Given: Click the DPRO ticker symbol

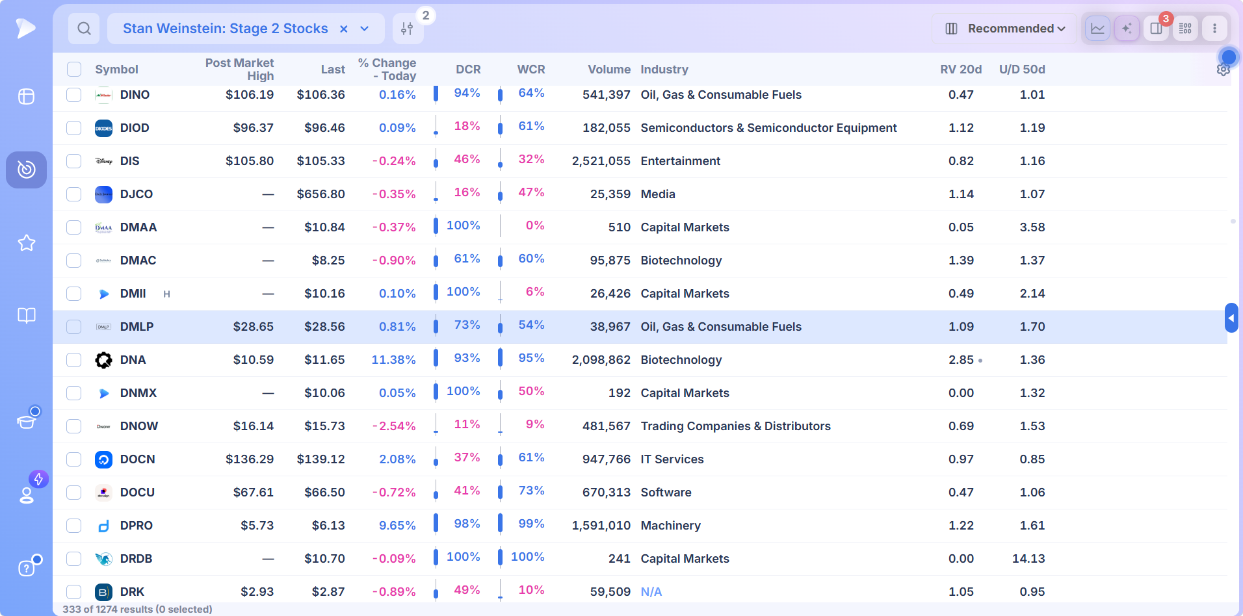Looking at the screenshot, I should point(137,526).
